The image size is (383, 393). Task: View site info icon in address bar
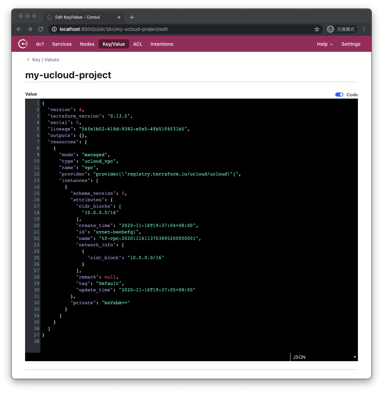point(54,29)
